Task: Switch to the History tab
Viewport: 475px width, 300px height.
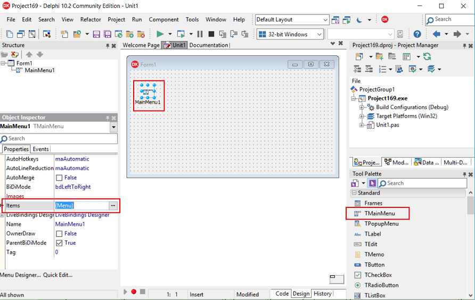Action: point(322,293)
